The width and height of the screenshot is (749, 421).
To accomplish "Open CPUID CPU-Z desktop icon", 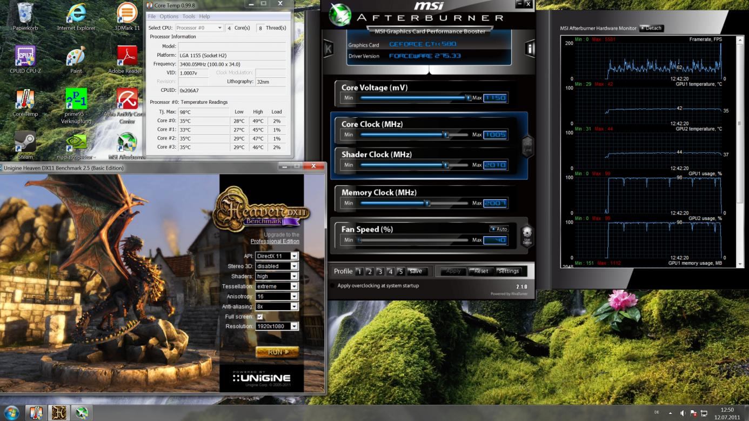I will point(25,60).
